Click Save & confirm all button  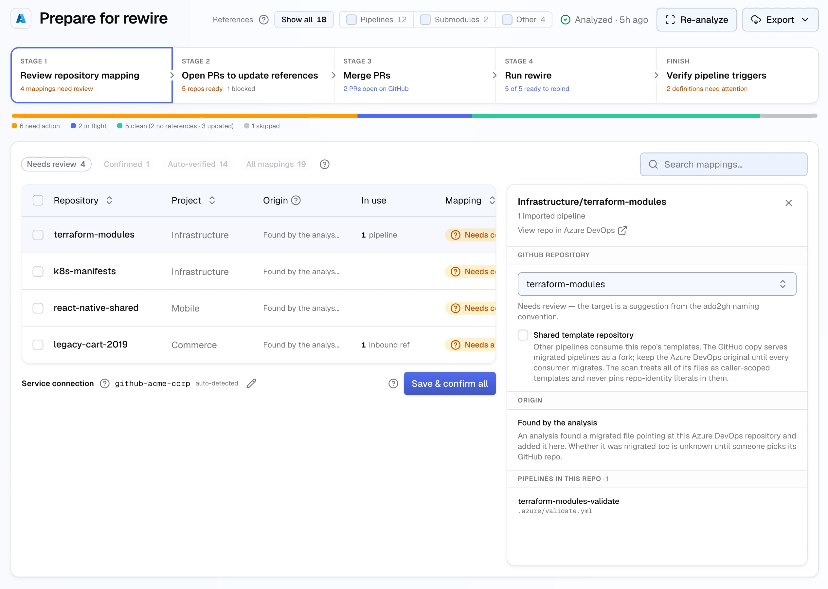point(450,384)
